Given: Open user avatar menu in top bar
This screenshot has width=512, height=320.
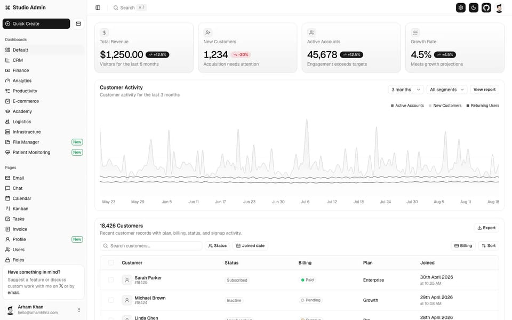Looking at the screenshot, I should pyautogui.click(x=499, y=8).
